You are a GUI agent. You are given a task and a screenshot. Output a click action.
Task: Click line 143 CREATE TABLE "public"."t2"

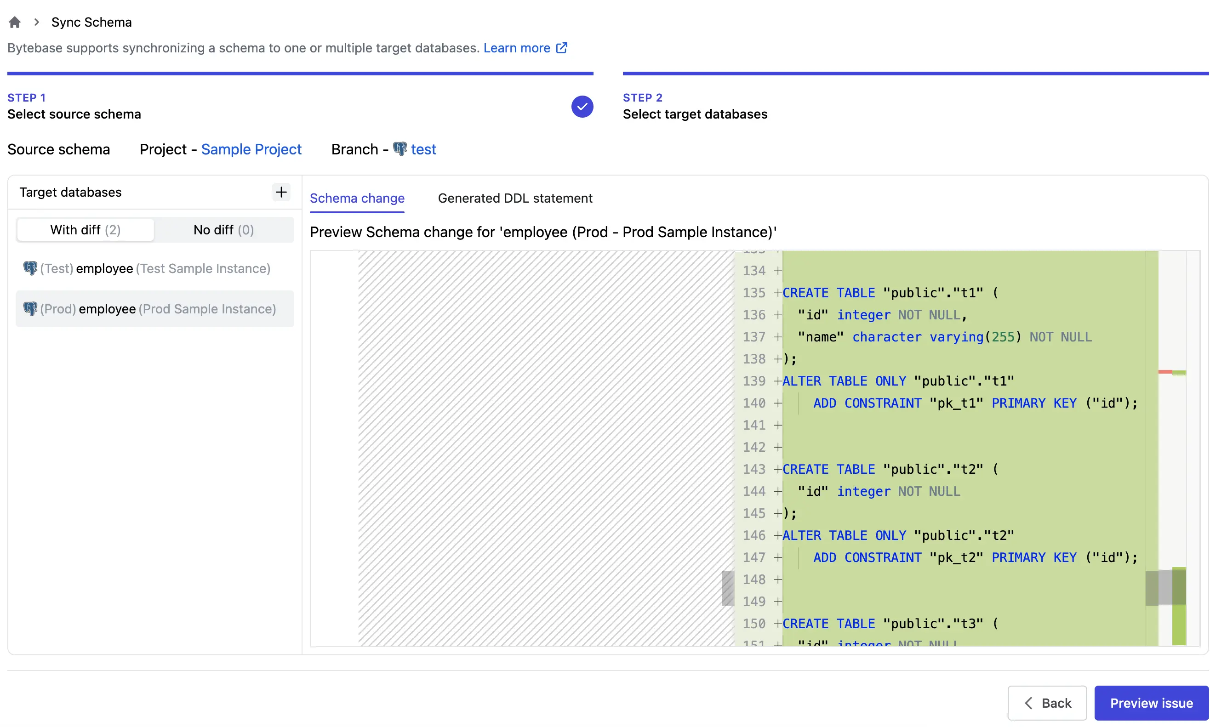tap(890, 469)
